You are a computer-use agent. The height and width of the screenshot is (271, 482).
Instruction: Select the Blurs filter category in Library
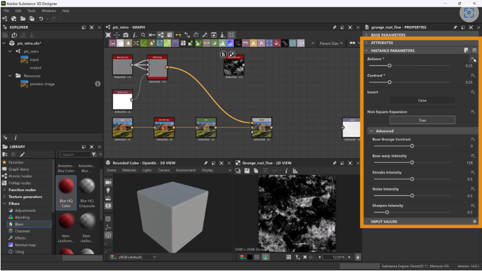tap(29, 224)
